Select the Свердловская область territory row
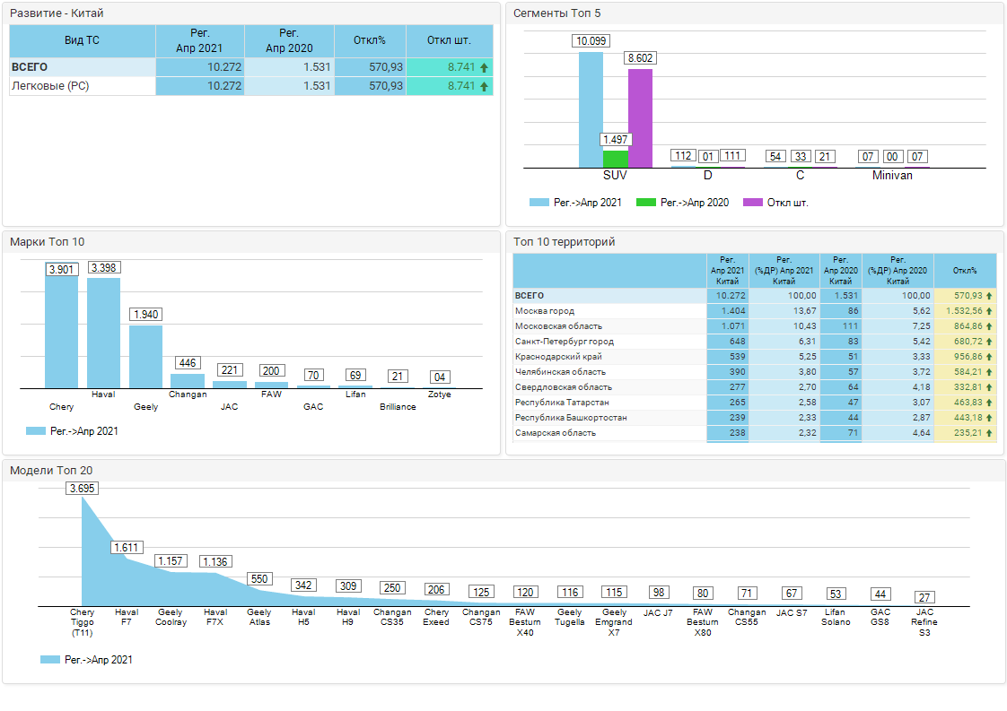The width and height of the screenshot is (1007, 711). click(x=565, y=387)
